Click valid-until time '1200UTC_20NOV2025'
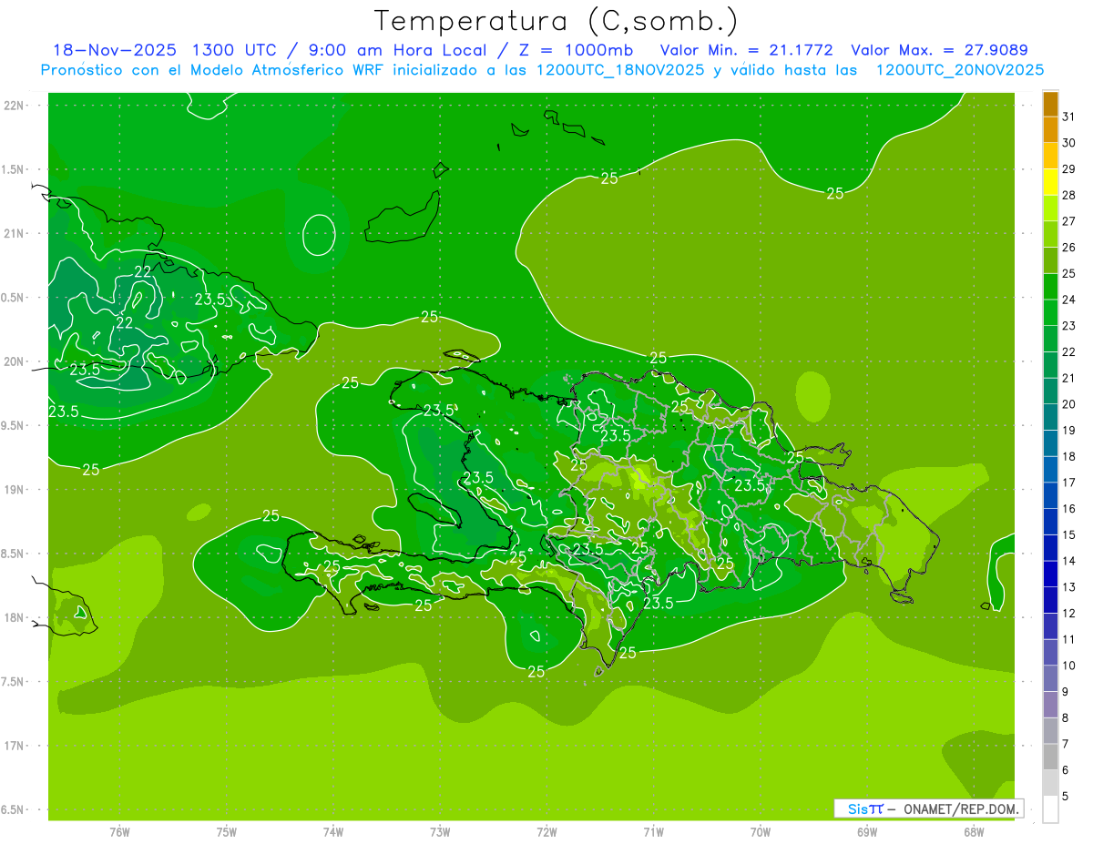Viewport: 1093px width, 844px height. coord(959,70)
